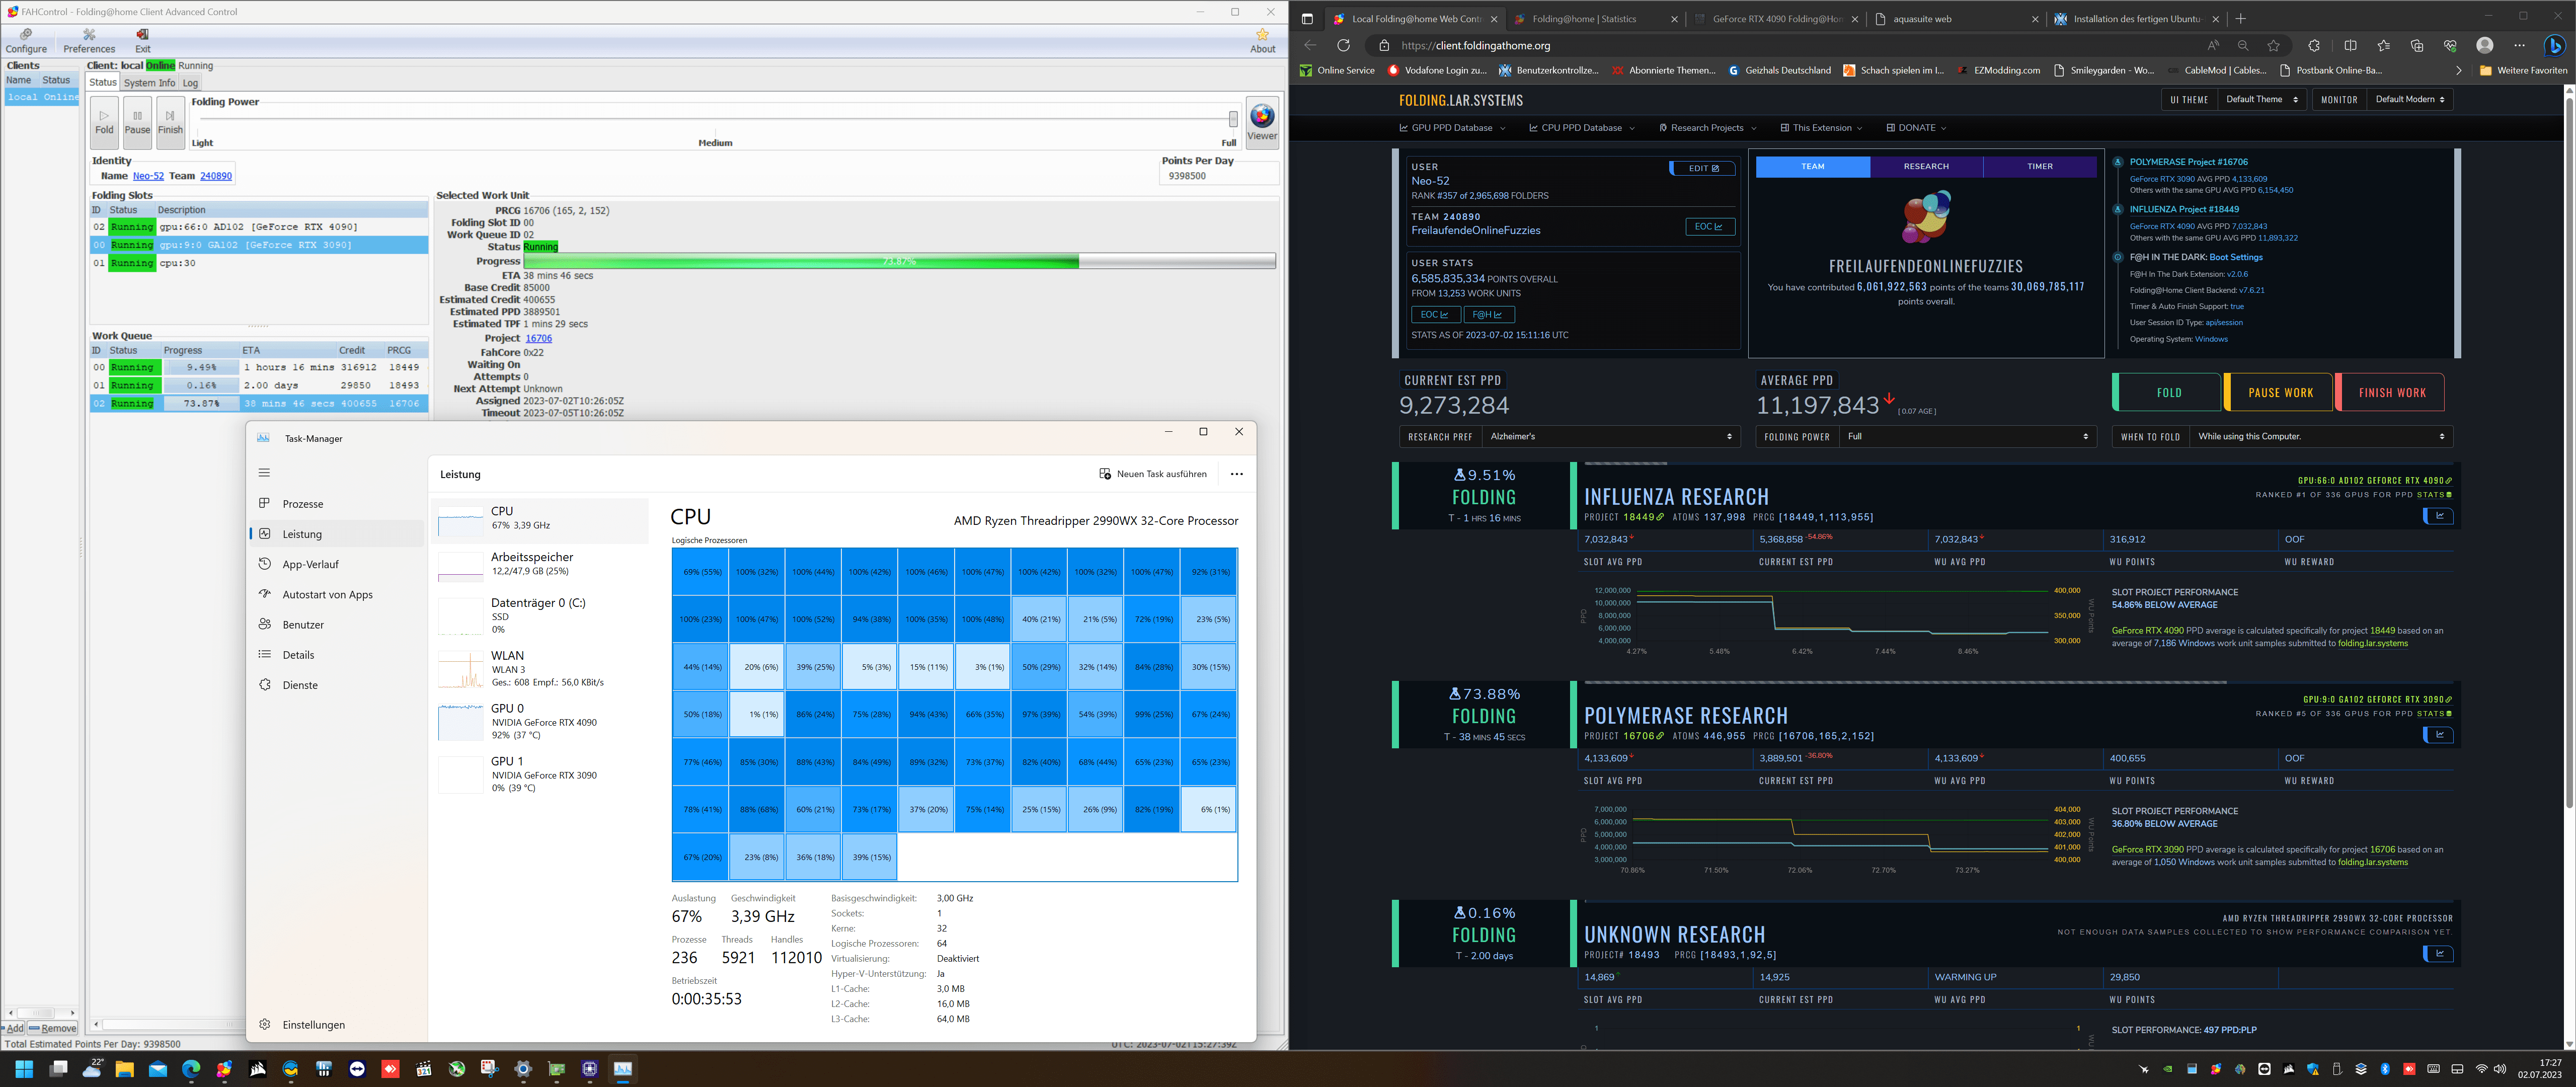
Task: Click the green FOLD button on web page
Action: pos(2168,392)
